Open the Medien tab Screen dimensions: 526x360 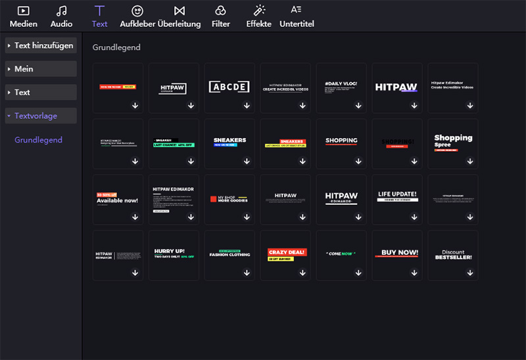pos(23,16)
